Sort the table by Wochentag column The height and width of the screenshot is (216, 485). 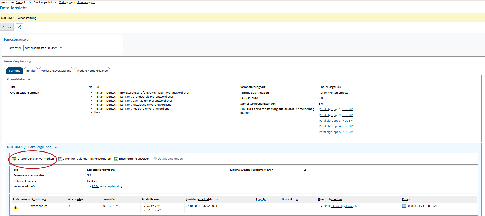(75, 199)
